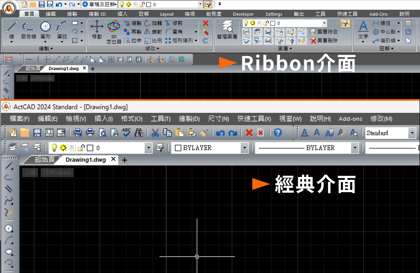Open the 尺寸(N) menu

[218, 119]
